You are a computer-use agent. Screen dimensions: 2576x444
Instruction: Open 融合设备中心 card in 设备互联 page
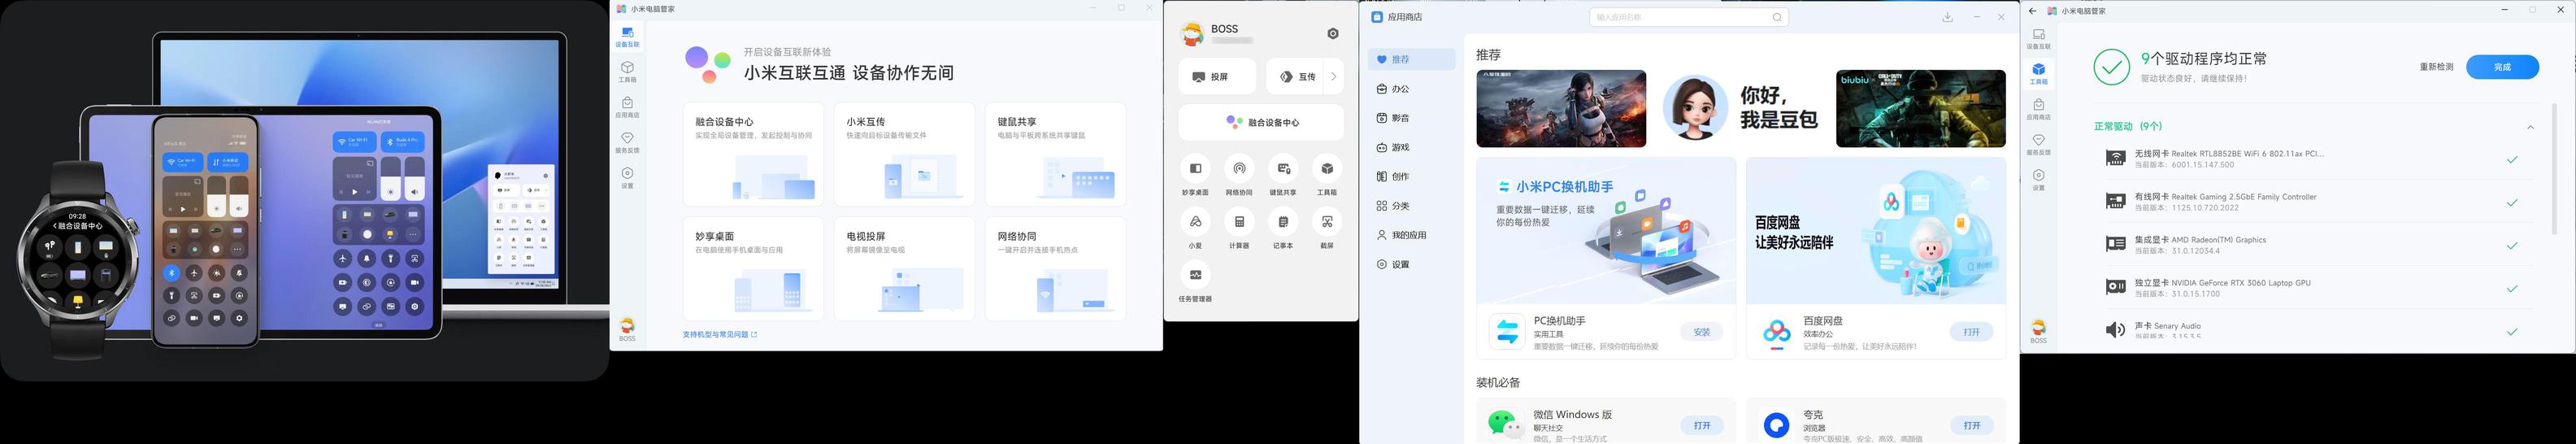pyautogui.click(x=753, y=154)
